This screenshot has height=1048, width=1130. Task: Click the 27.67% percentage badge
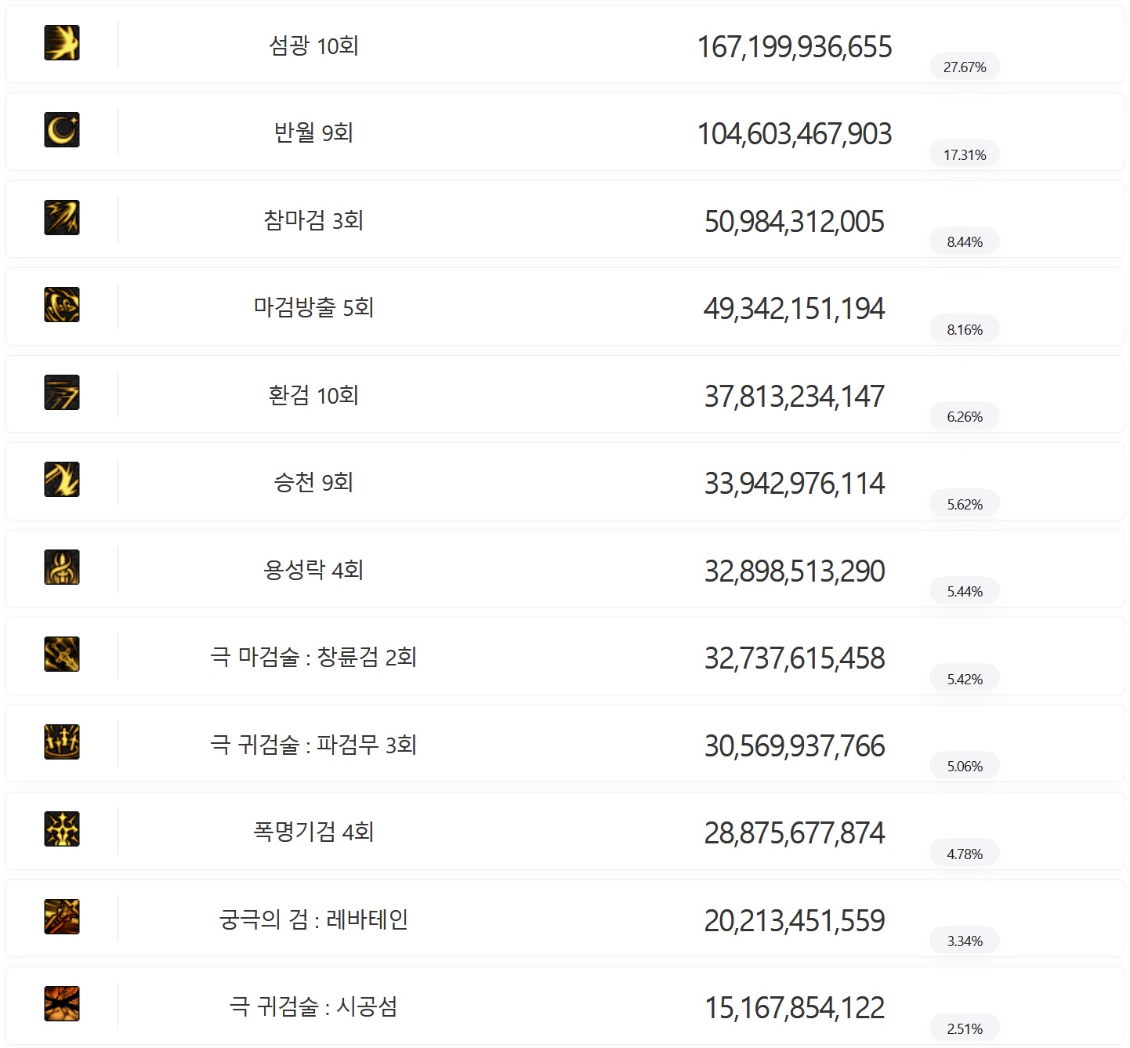tap(965, 67)
